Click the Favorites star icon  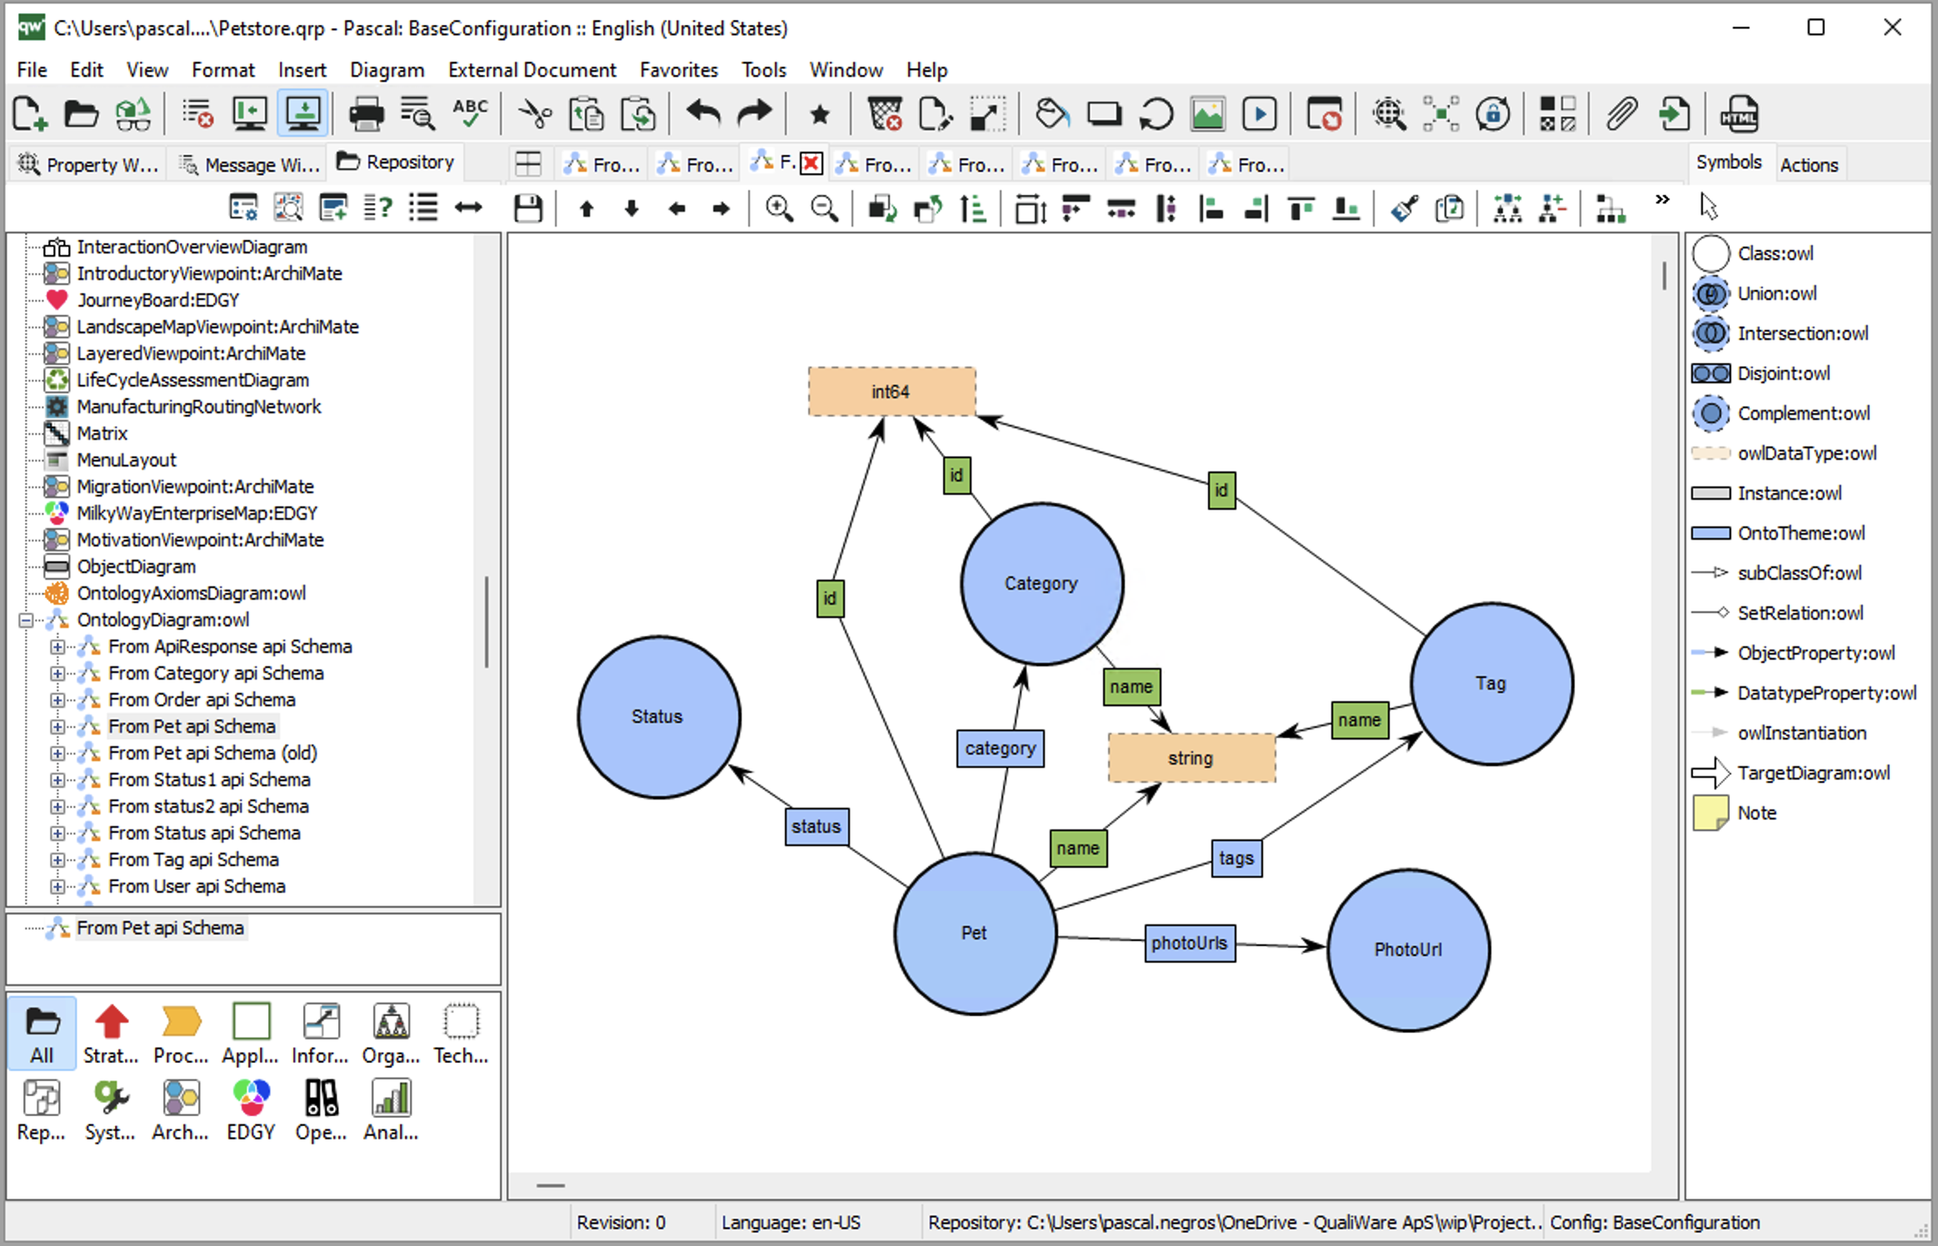820,114
